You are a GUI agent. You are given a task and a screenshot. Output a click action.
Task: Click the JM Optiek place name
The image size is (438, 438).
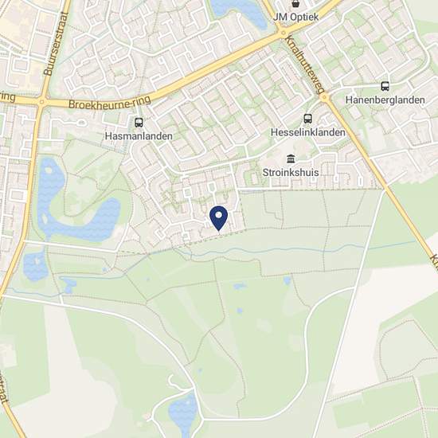point(295,17)
